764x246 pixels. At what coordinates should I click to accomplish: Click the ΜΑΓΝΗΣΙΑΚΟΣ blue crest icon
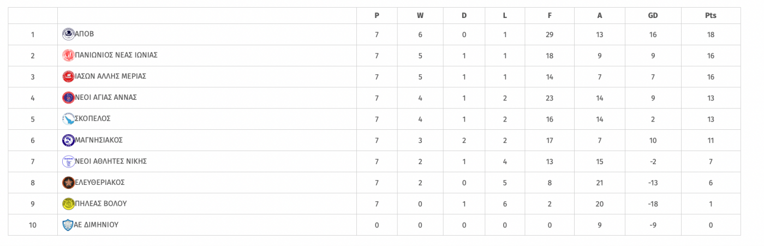[68, 140]
